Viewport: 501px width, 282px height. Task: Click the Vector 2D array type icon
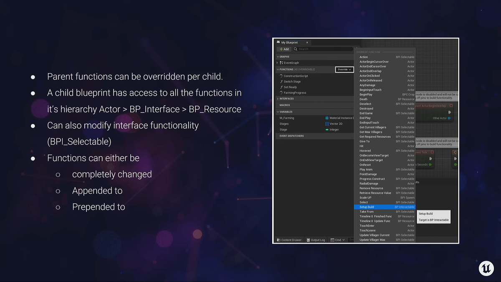tap(327, 124)
